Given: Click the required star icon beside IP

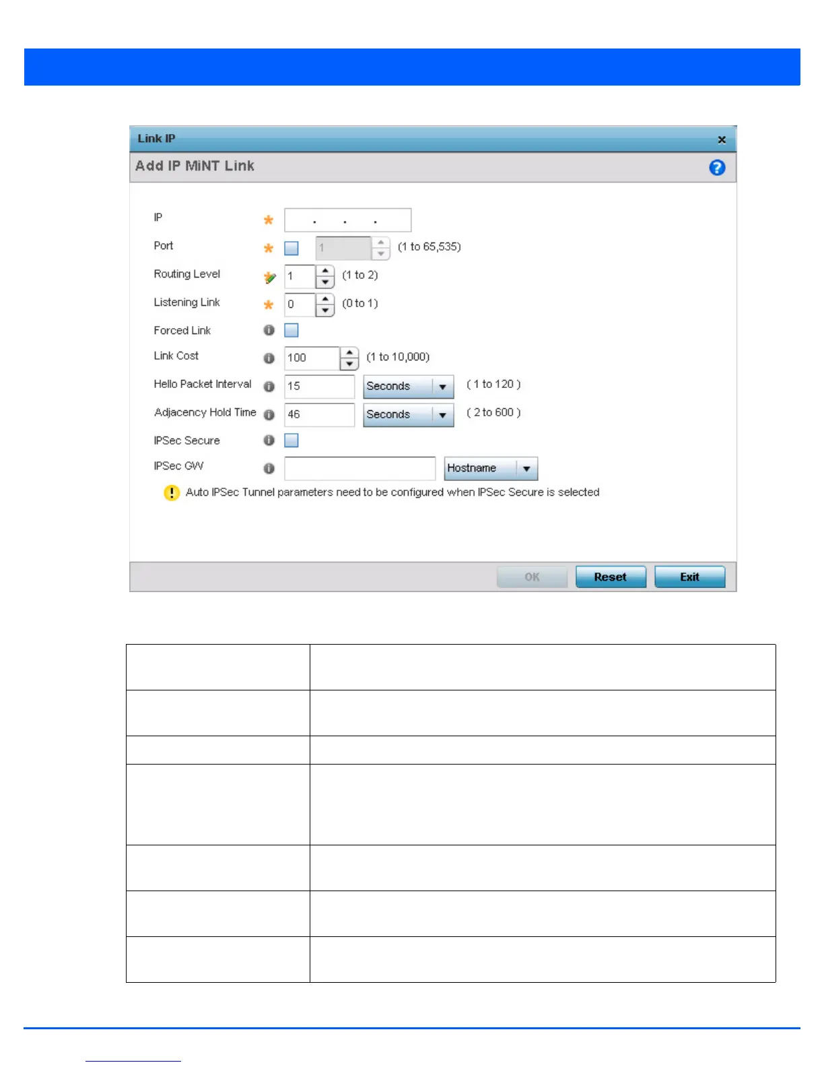Looking at the screenshot, I should (x=269, y=220).
